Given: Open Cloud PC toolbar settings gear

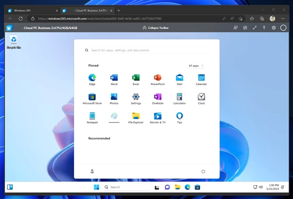Looking at the screenshot, I should click(x=274, y=28).
